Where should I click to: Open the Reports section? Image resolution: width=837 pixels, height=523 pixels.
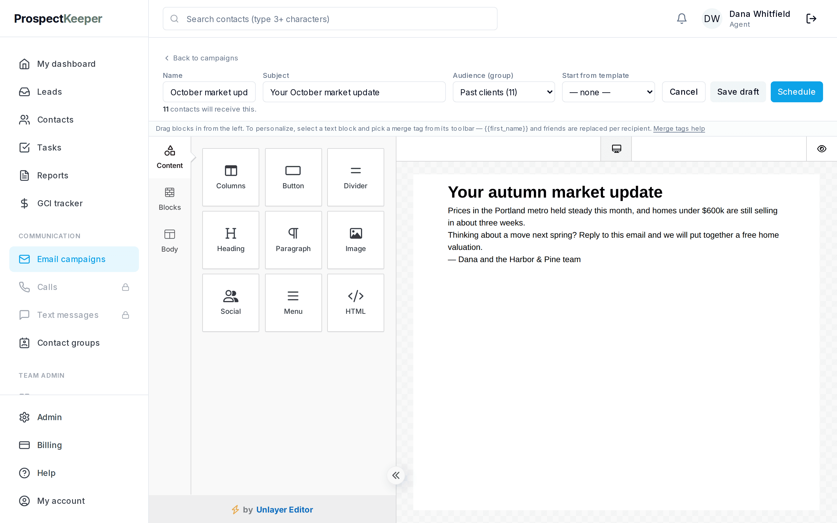[x=74, y=175]
